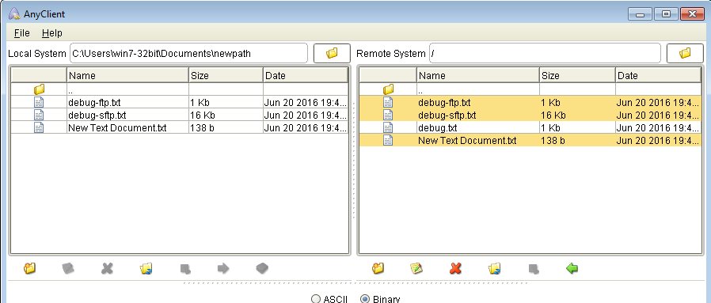Click the Local System path field
The image size is (711, 303).
click(188, 54)
